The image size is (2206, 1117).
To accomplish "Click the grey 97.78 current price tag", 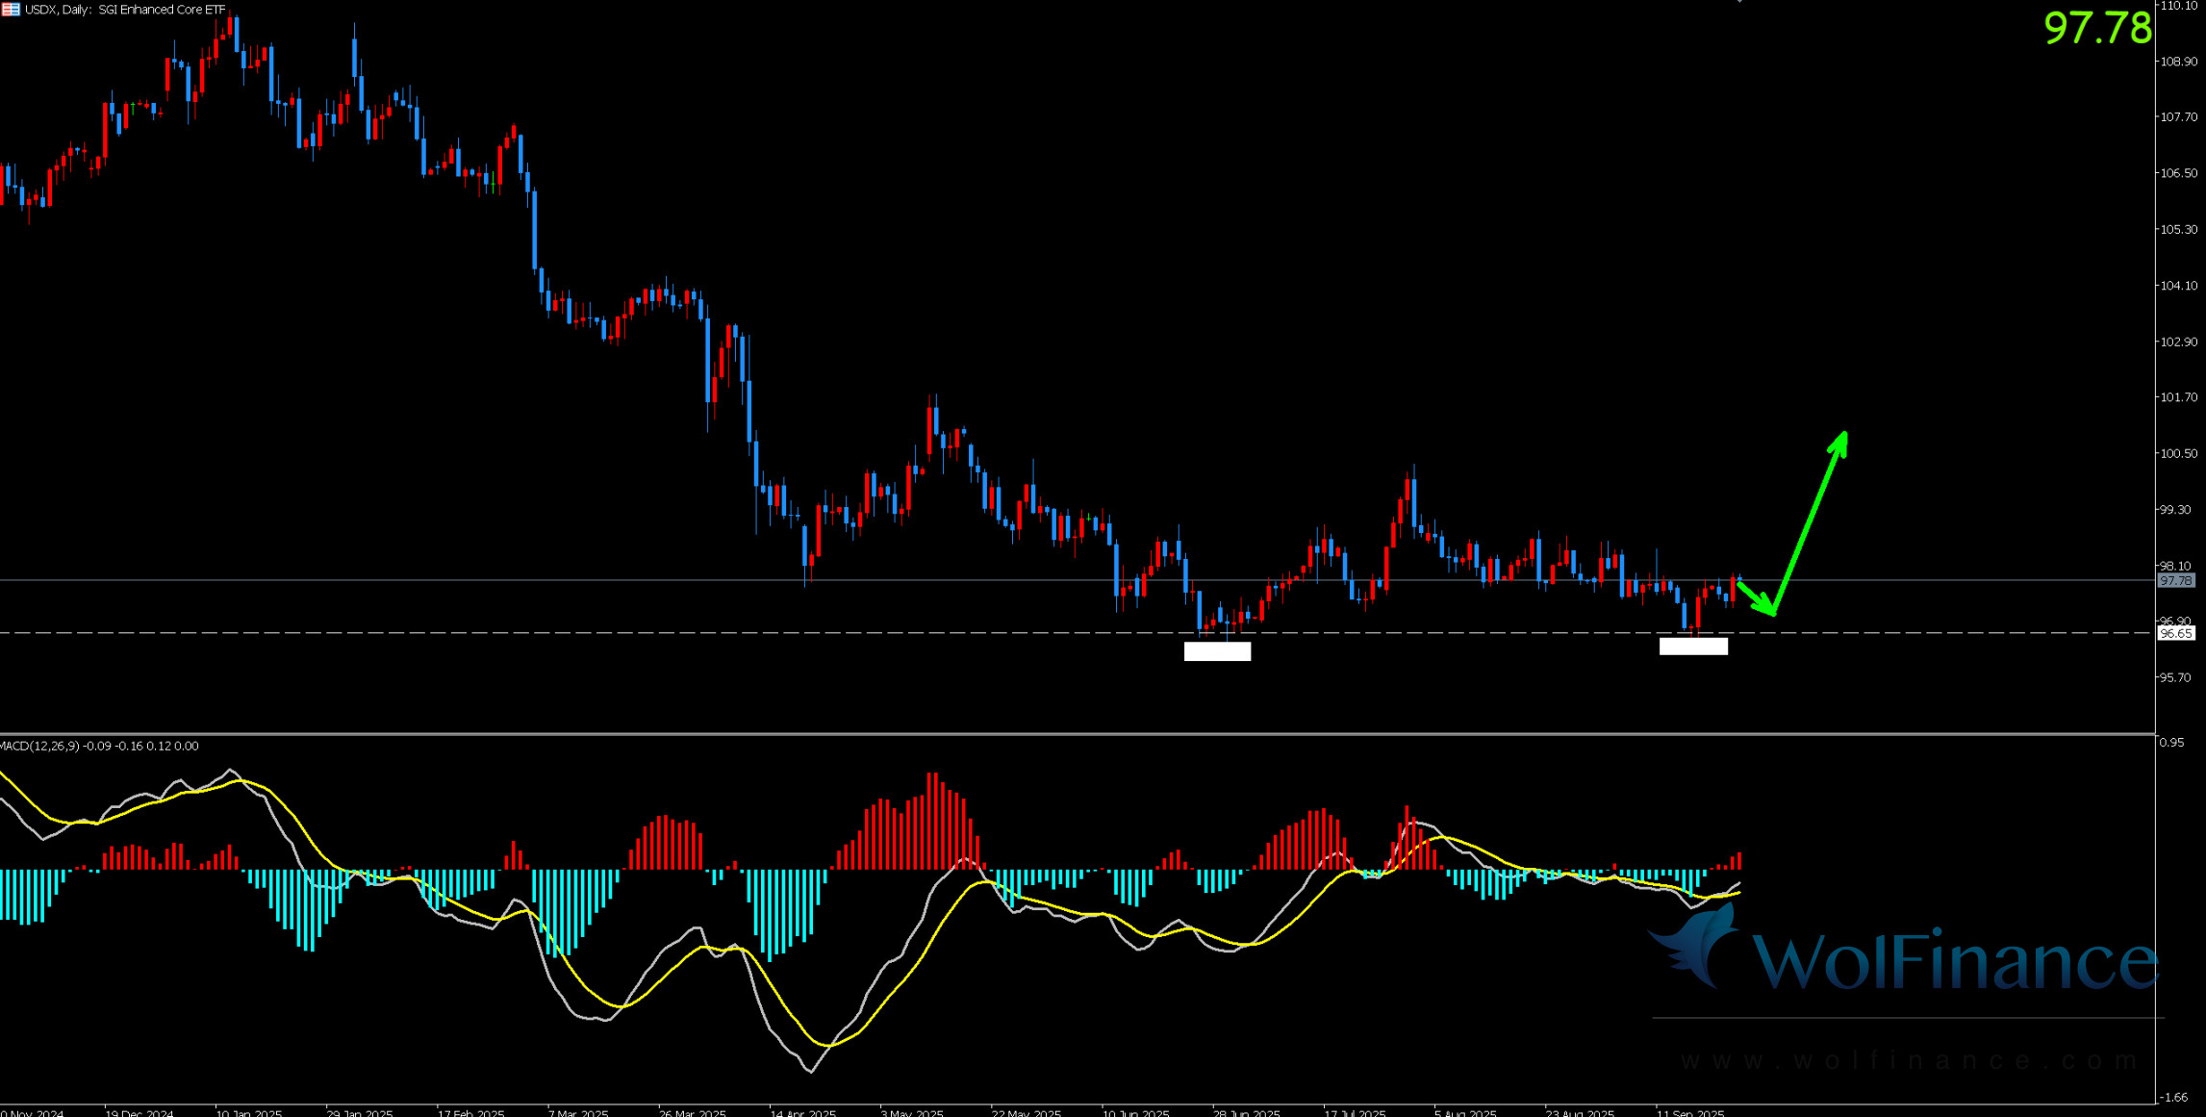I will (2175, 581).
